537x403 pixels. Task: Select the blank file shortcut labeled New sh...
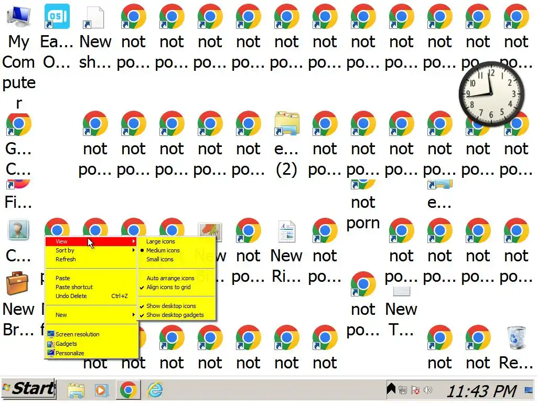click(x=93, y=17)
